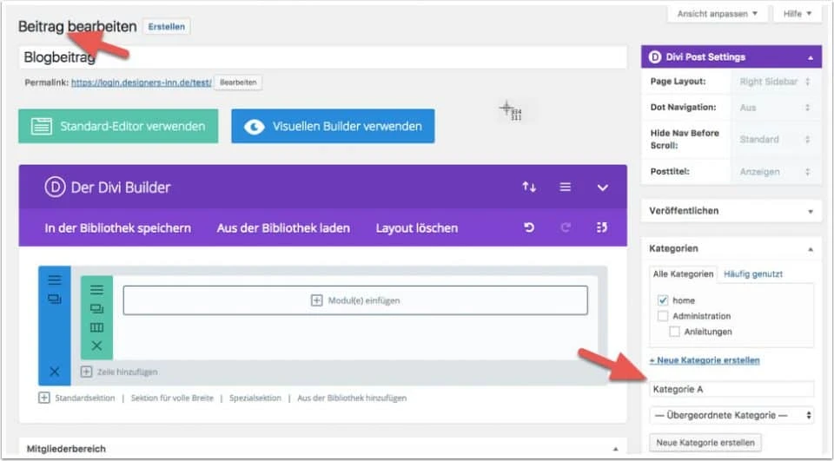Click the Kategorie A name field
This screenshot has width=834, height=461.
(731, 389)
